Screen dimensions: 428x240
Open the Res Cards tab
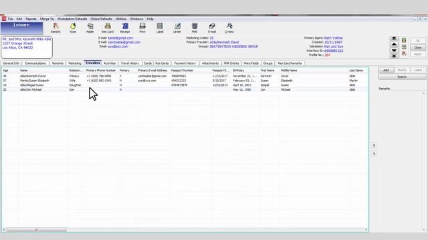(x=162, y=63)
